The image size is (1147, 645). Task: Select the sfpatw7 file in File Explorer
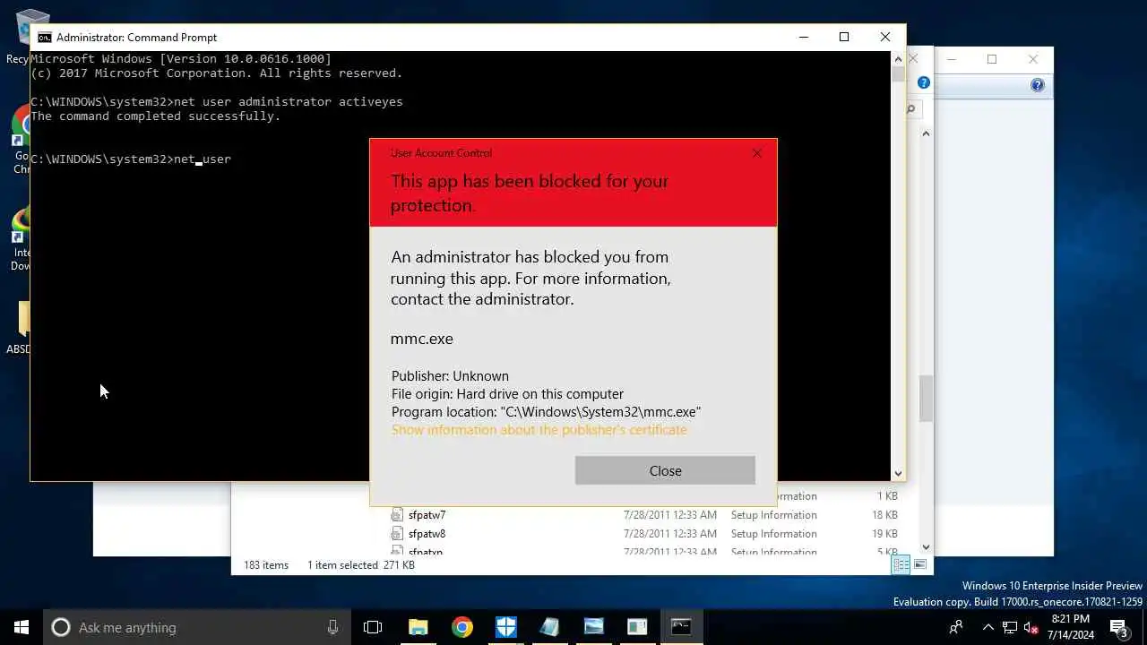tap(427, 515)
